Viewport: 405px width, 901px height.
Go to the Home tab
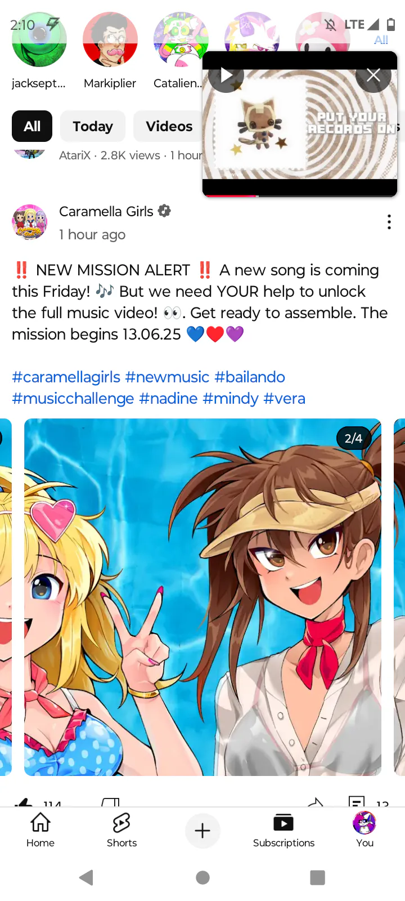click(x=40, y=830)
